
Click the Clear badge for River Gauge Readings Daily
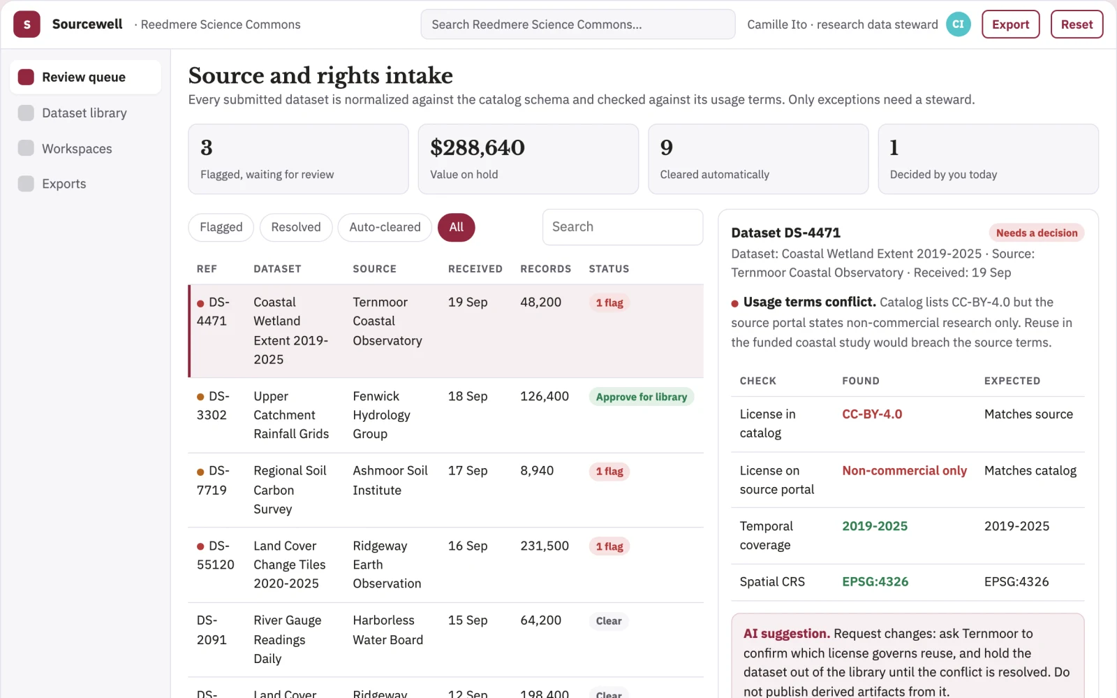609,621
